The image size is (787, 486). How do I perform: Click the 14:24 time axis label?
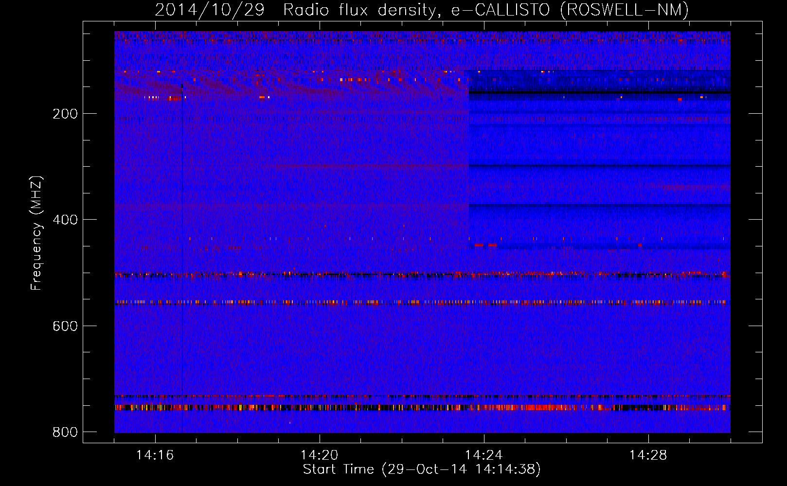click(483, 455)
